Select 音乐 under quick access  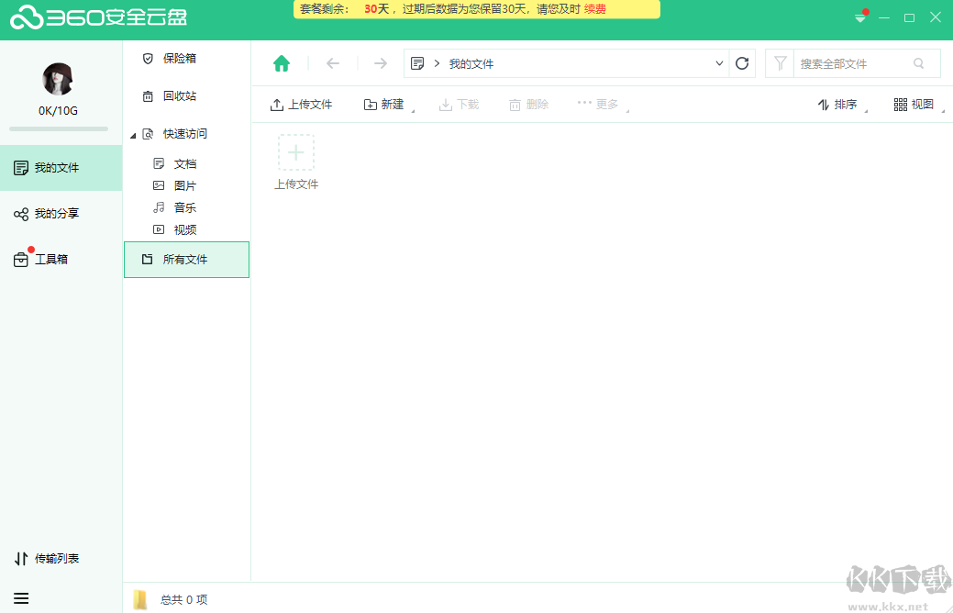183,206
